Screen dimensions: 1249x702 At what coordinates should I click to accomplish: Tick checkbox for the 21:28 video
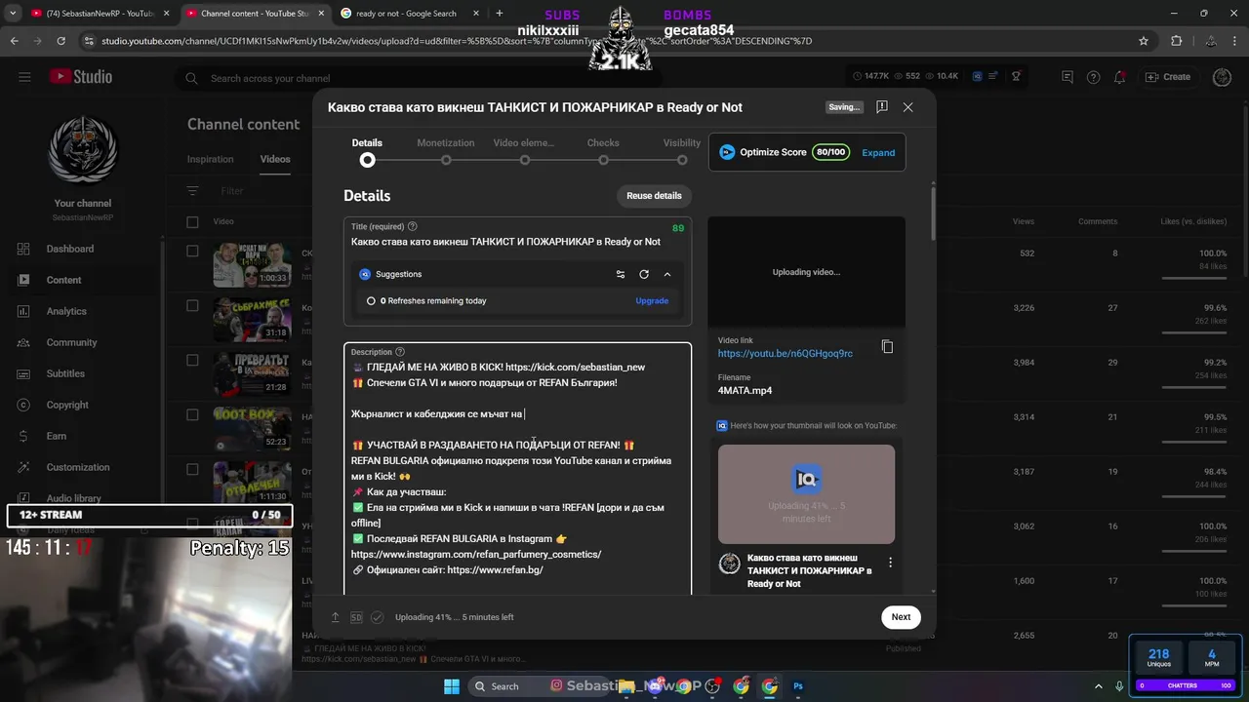[192, 361]
